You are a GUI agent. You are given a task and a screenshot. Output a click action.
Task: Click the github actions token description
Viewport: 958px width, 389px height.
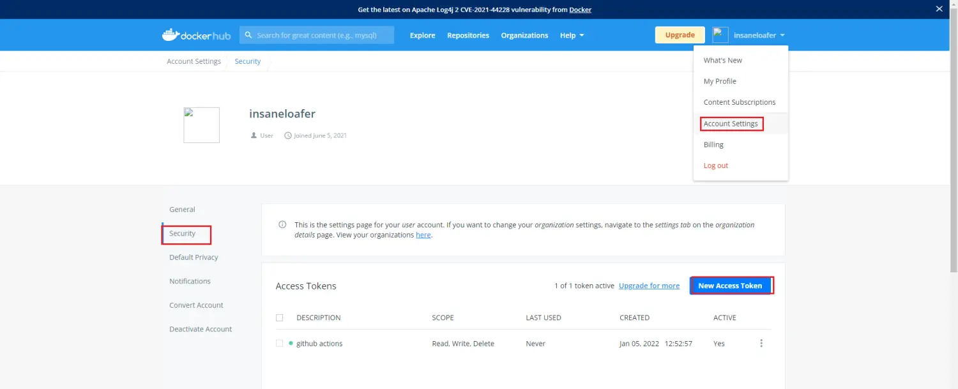(x=319, y=344)
